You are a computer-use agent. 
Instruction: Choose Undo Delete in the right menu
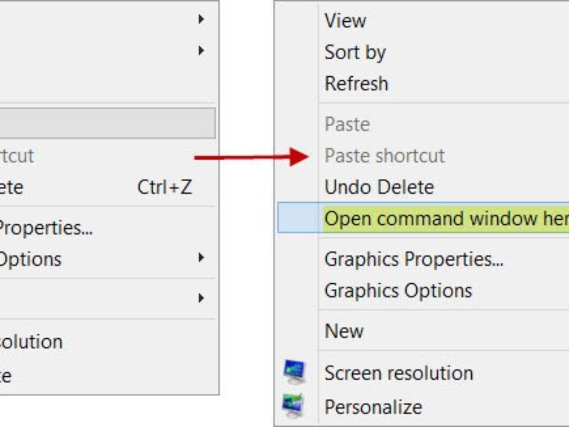[x=379, y=187]
